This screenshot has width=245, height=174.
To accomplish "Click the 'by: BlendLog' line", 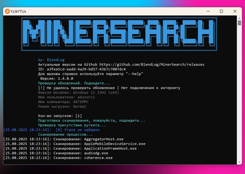I will [51, 60].
